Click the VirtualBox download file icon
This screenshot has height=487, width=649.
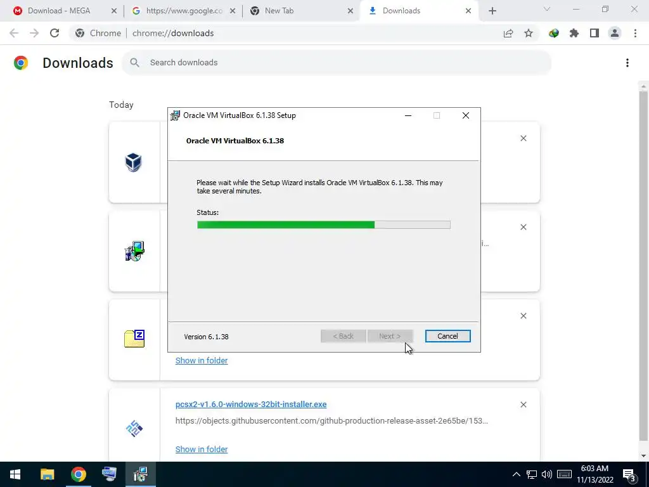[134, 162]
